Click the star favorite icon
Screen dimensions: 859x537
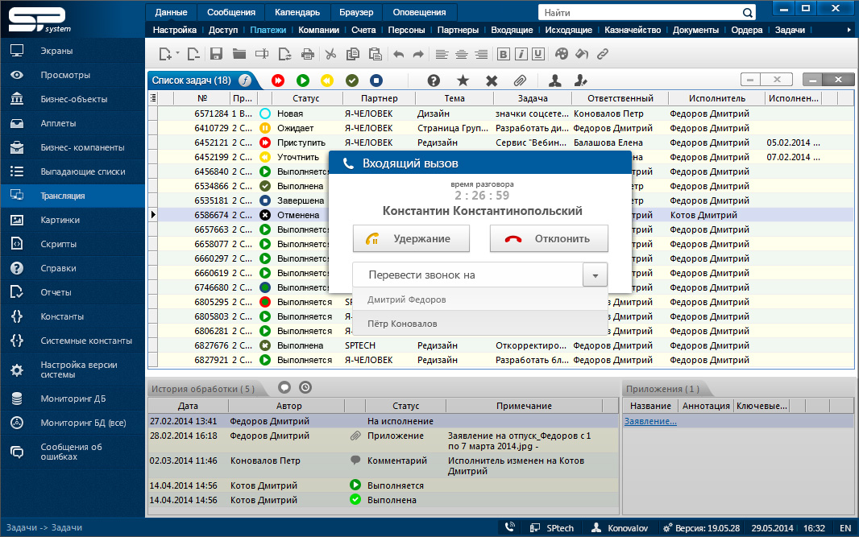[x=463, y=81]
